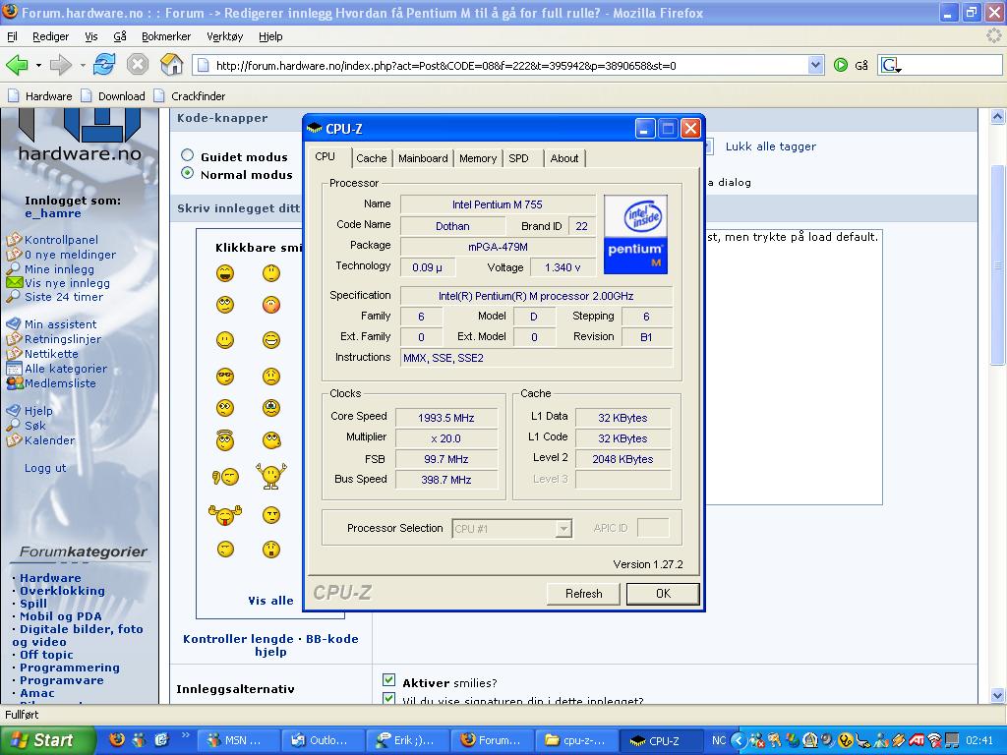The height and width of the screenshot is (755, 1007).
Task: Open the URL history dropdown arrow
Action: pyautogui.click(x=815, y=65)
